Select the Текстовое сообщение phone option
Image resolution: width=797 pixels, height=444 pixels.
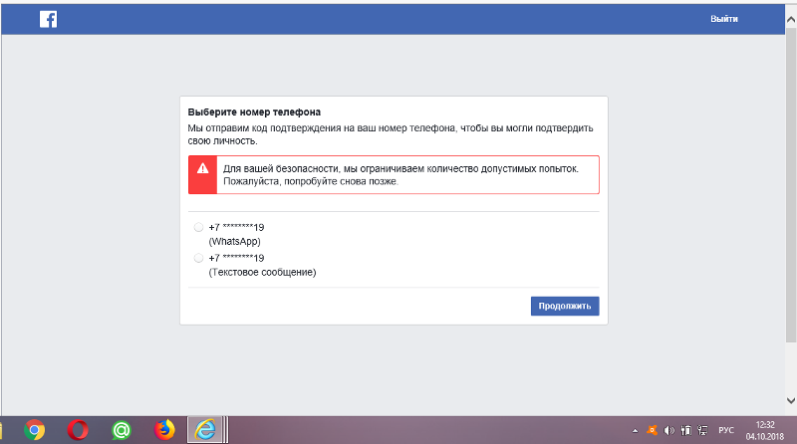(198, 258)
